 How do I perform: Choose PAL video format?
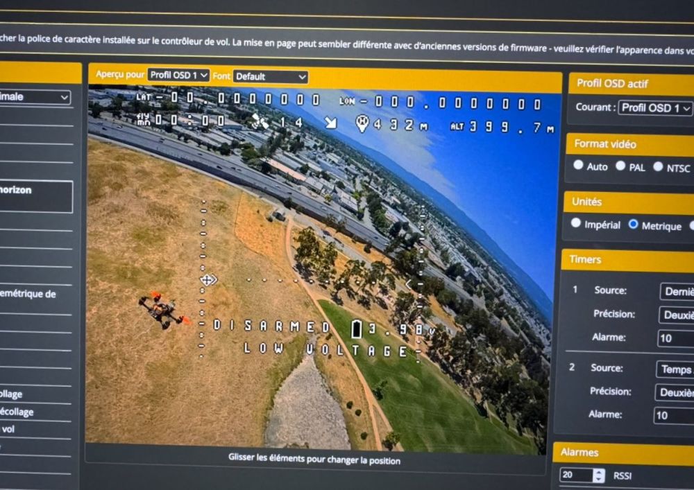point(620,166)
